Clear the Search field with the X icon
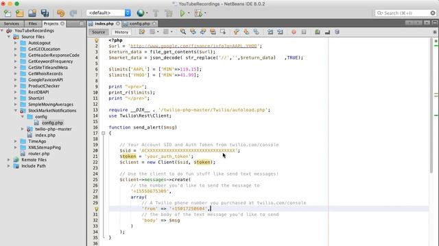Viewport: 439px width, 246px height. coord(433,13)
